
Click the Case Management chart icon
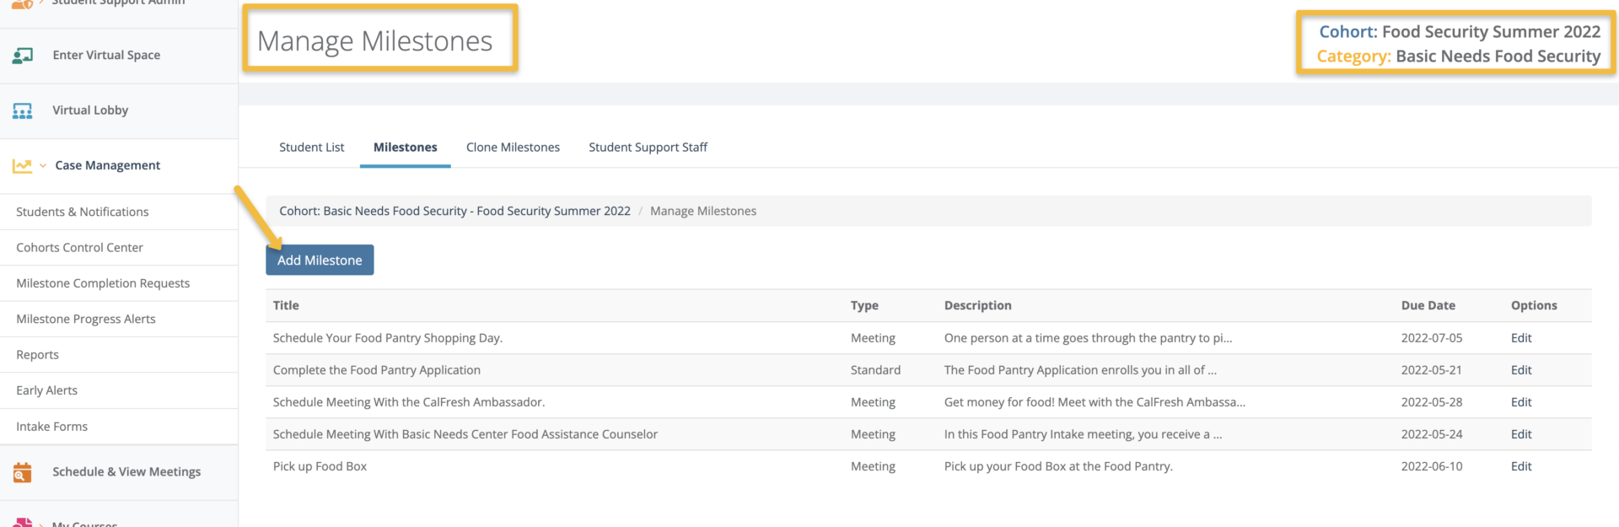coord(22,166)
